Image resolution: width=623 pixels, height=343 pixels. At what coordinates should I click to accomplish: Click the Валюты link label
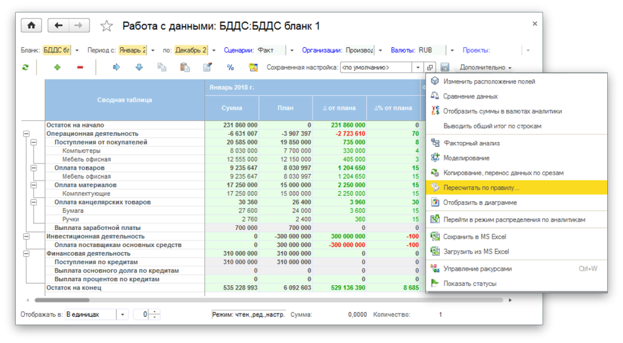point(403,51)
